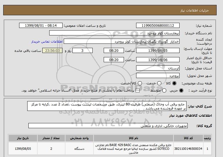
Task: Click the delivery city field بروجرد
Action: [x=158, y=76]
